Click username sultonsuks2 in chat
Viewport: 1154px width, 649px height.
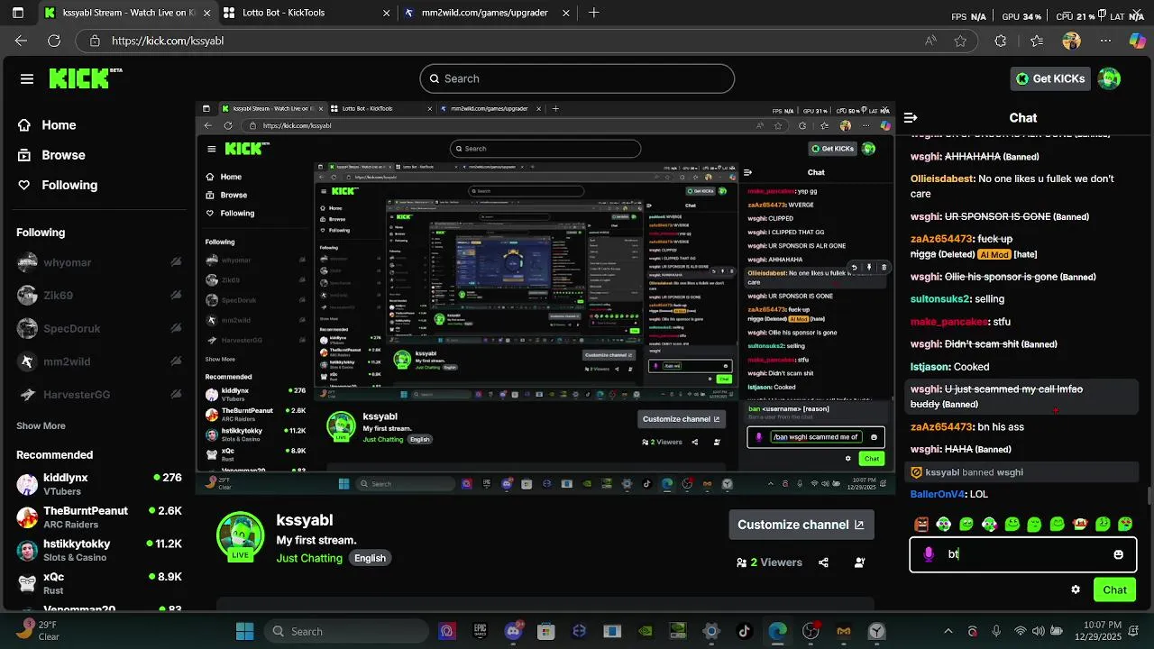click(x=940, y=298)
